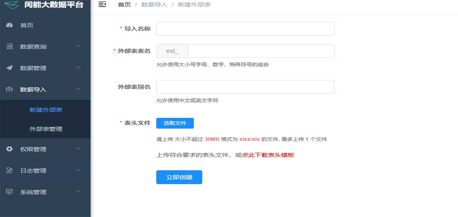This screenshot has height=217, width=458.
Task: Go to 首页 in the breadcrumb
Action: pos(124,5)
